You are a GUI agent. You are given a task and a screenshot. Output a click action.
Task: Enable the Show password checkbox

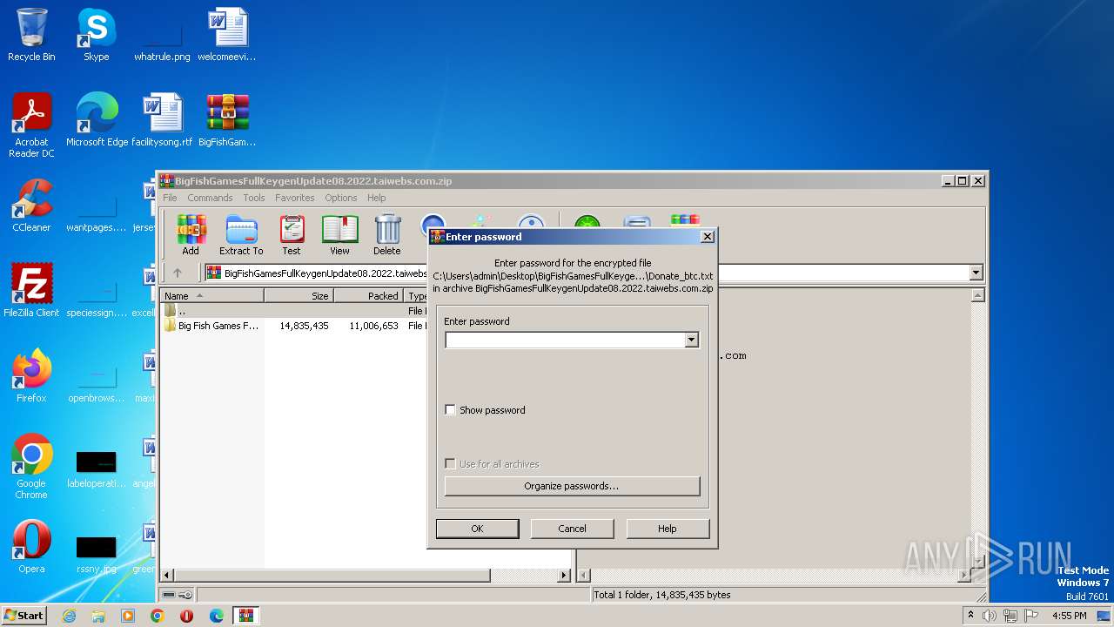tap(450, 409)
